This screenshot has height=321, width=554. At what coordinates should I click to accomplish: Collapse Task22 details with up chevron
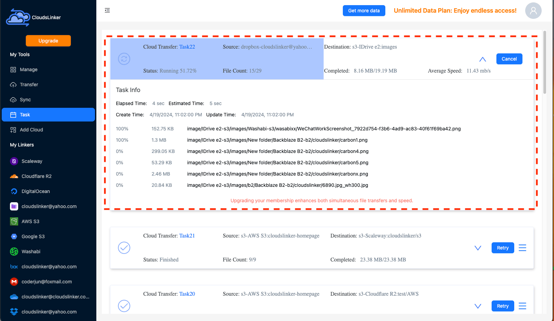(x=482, y=59)
